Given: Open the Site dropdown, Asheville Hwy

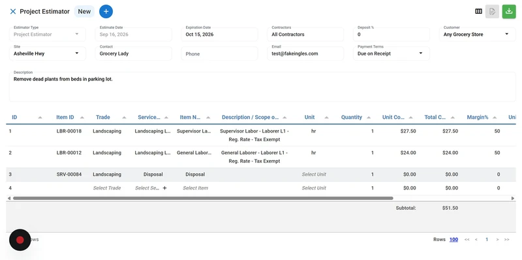Looking at the screenshot, I should pyautogui.click(x=48, y=54).
